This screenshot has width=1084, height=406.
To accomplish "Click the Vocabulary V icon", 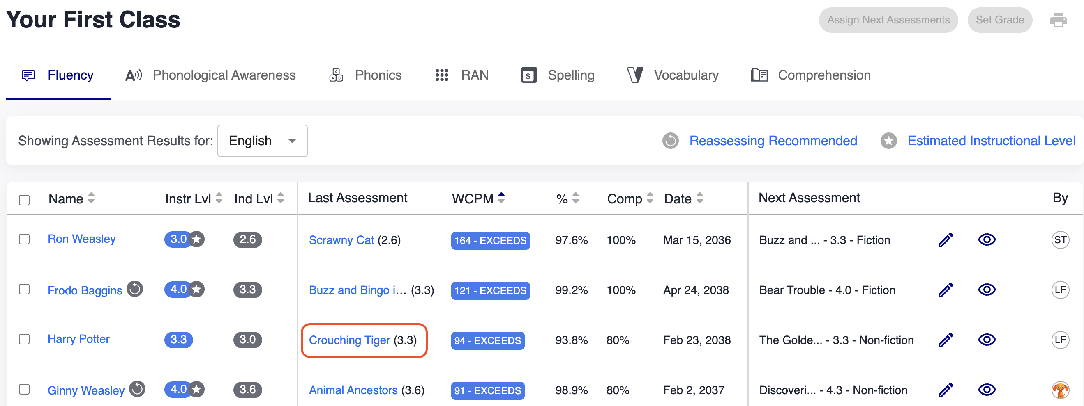I will coord(635,75).
